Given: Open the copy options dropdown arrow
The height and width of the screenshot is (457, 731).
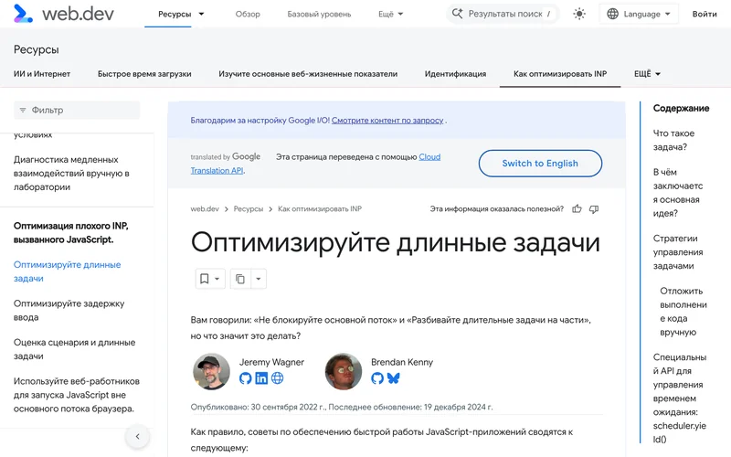Looking at the screenshot, I should tap(259, 279).
